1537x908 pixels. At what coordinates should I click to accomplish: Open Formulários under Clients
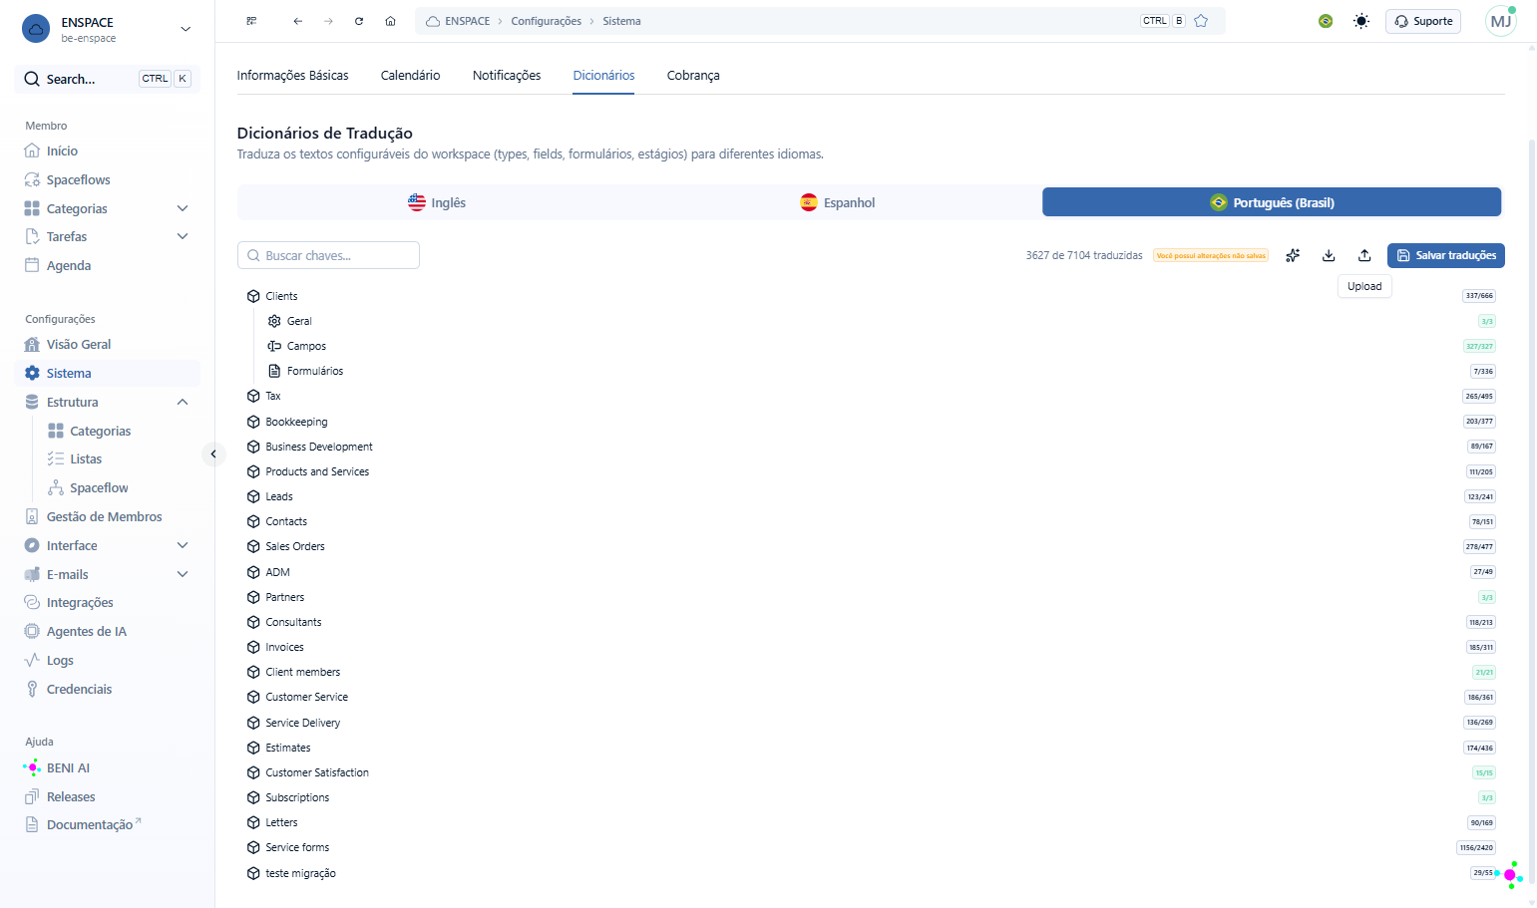click(315, 371)
